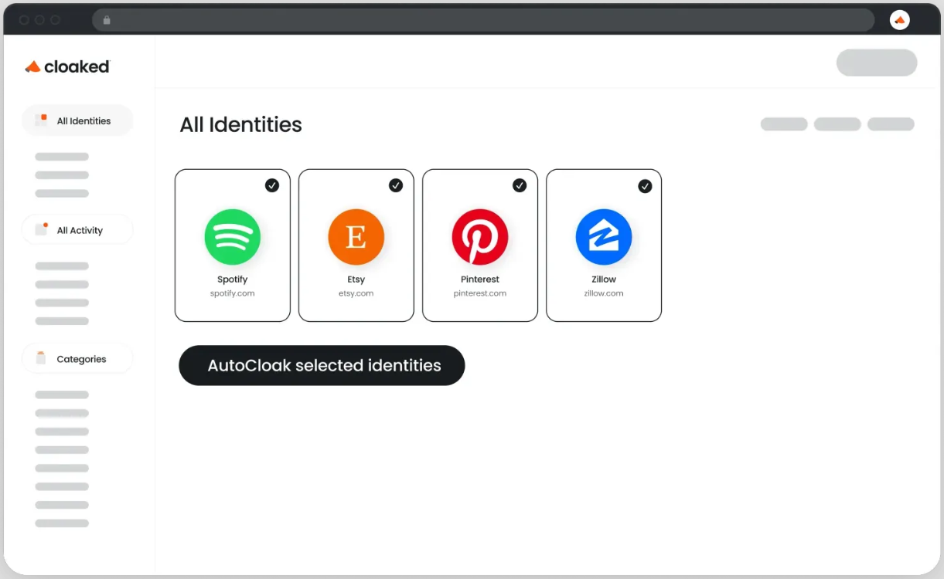Viewport: 944px width, 579px height.
Task: Click the Zillow logo icon
Action: (x=604, y=237)
